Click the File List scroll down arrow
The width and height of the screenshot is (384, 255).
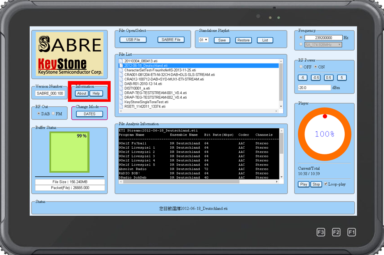pyautogui.click(x=281, y=106)
